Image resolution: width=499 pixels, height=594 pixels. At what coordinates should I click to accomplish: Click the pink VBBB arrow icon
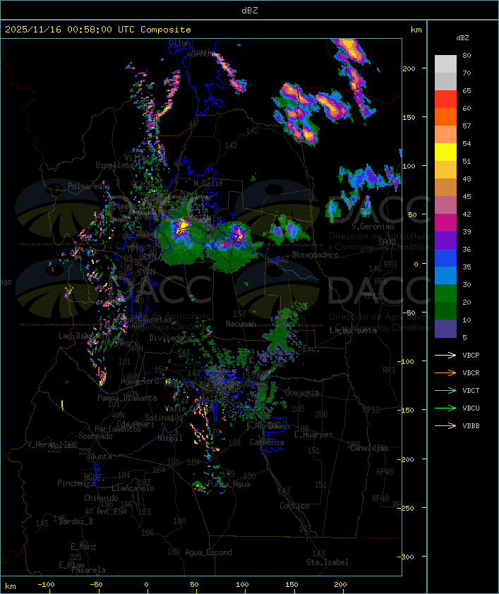[x=445, y=426]
